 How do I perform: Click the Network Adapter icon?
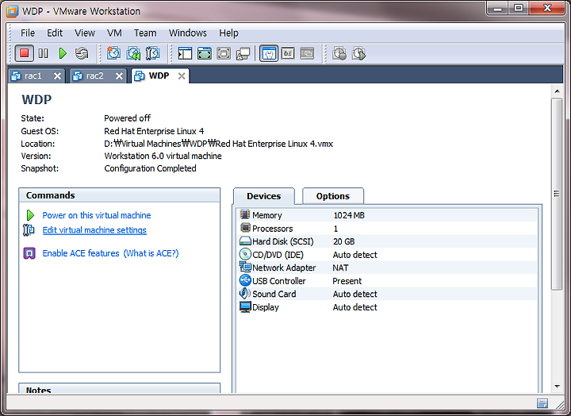tap(245, 267)
